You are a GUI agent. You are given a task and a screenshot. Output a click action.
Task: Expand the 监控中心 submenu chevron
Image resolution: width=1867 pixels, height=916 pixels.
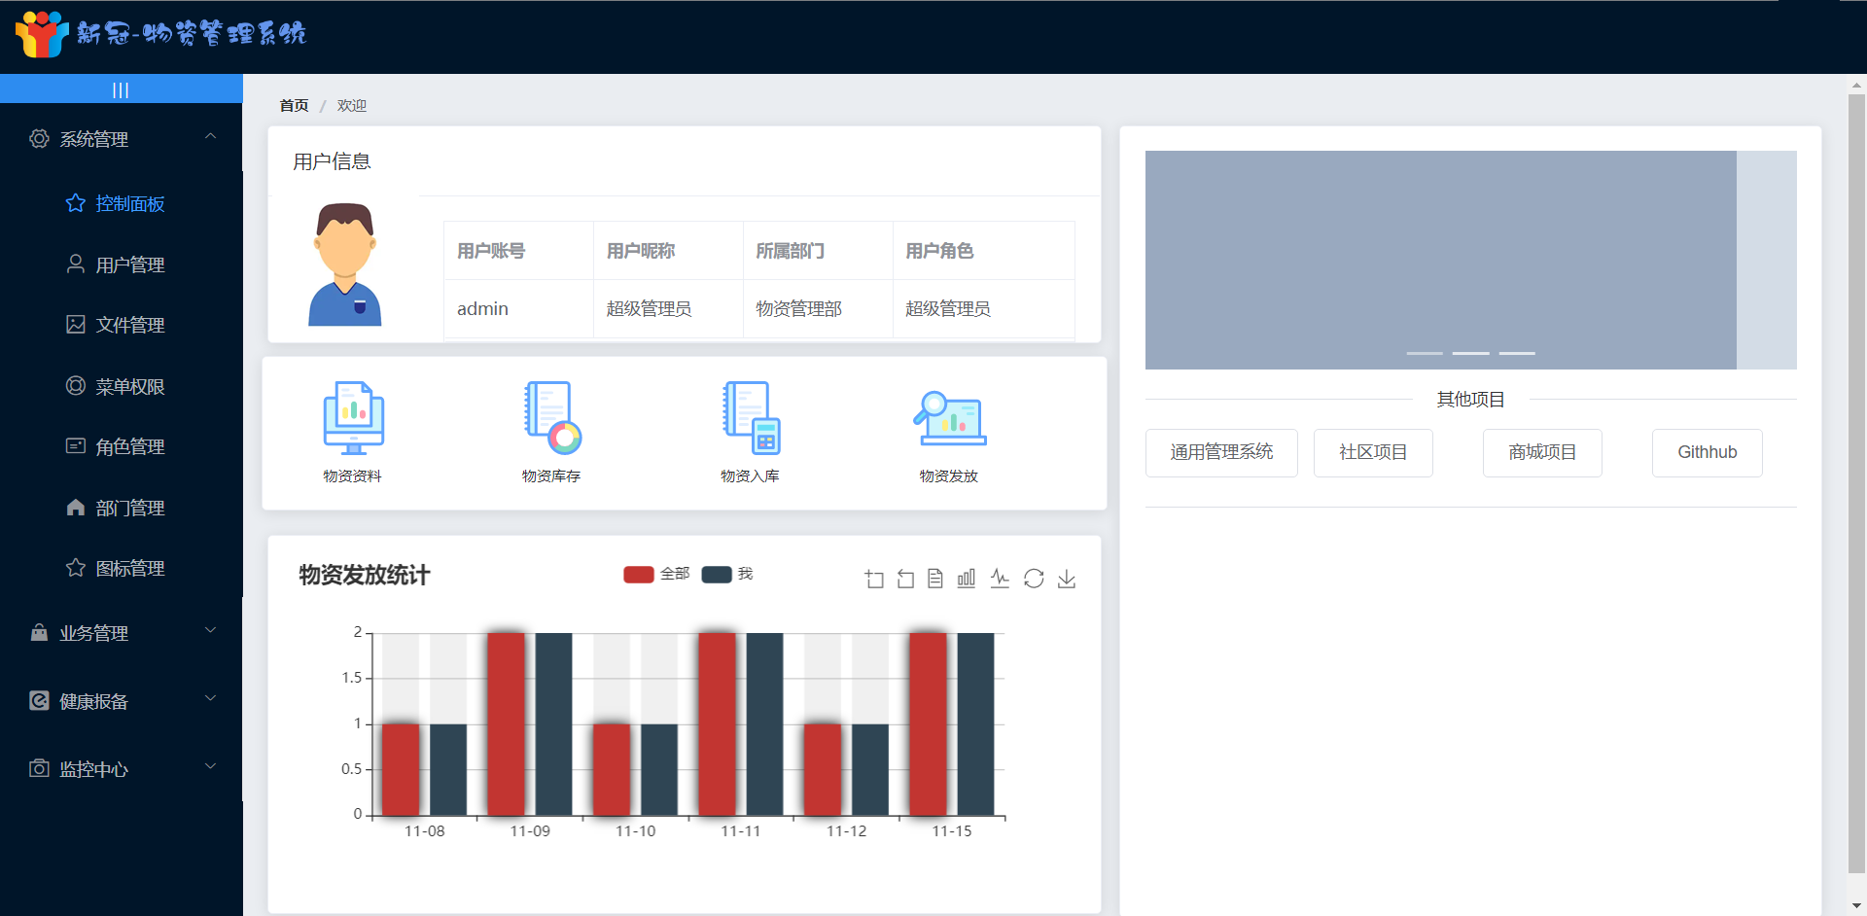click(x=210, y=766)
